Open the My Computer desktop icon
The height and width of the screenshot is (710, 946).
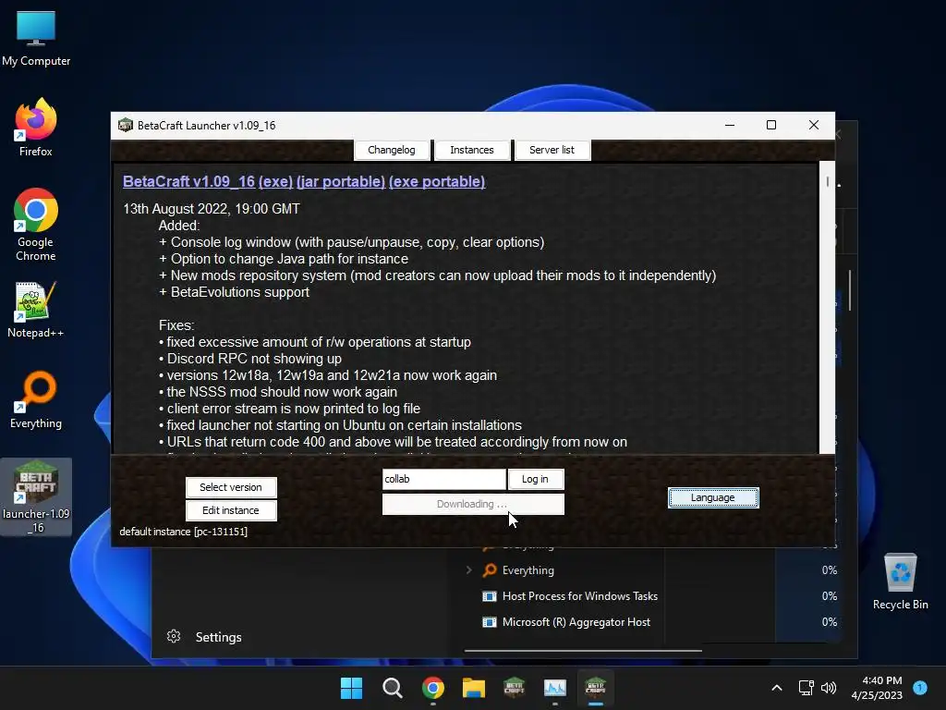point(36,39)
